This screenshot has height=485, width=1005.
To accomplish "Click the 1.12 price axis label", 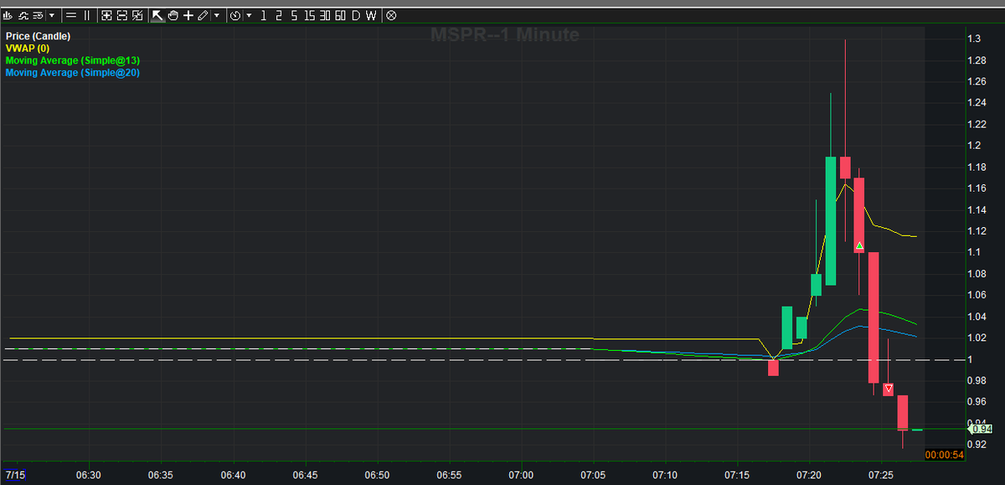I will tap(976, 231).
